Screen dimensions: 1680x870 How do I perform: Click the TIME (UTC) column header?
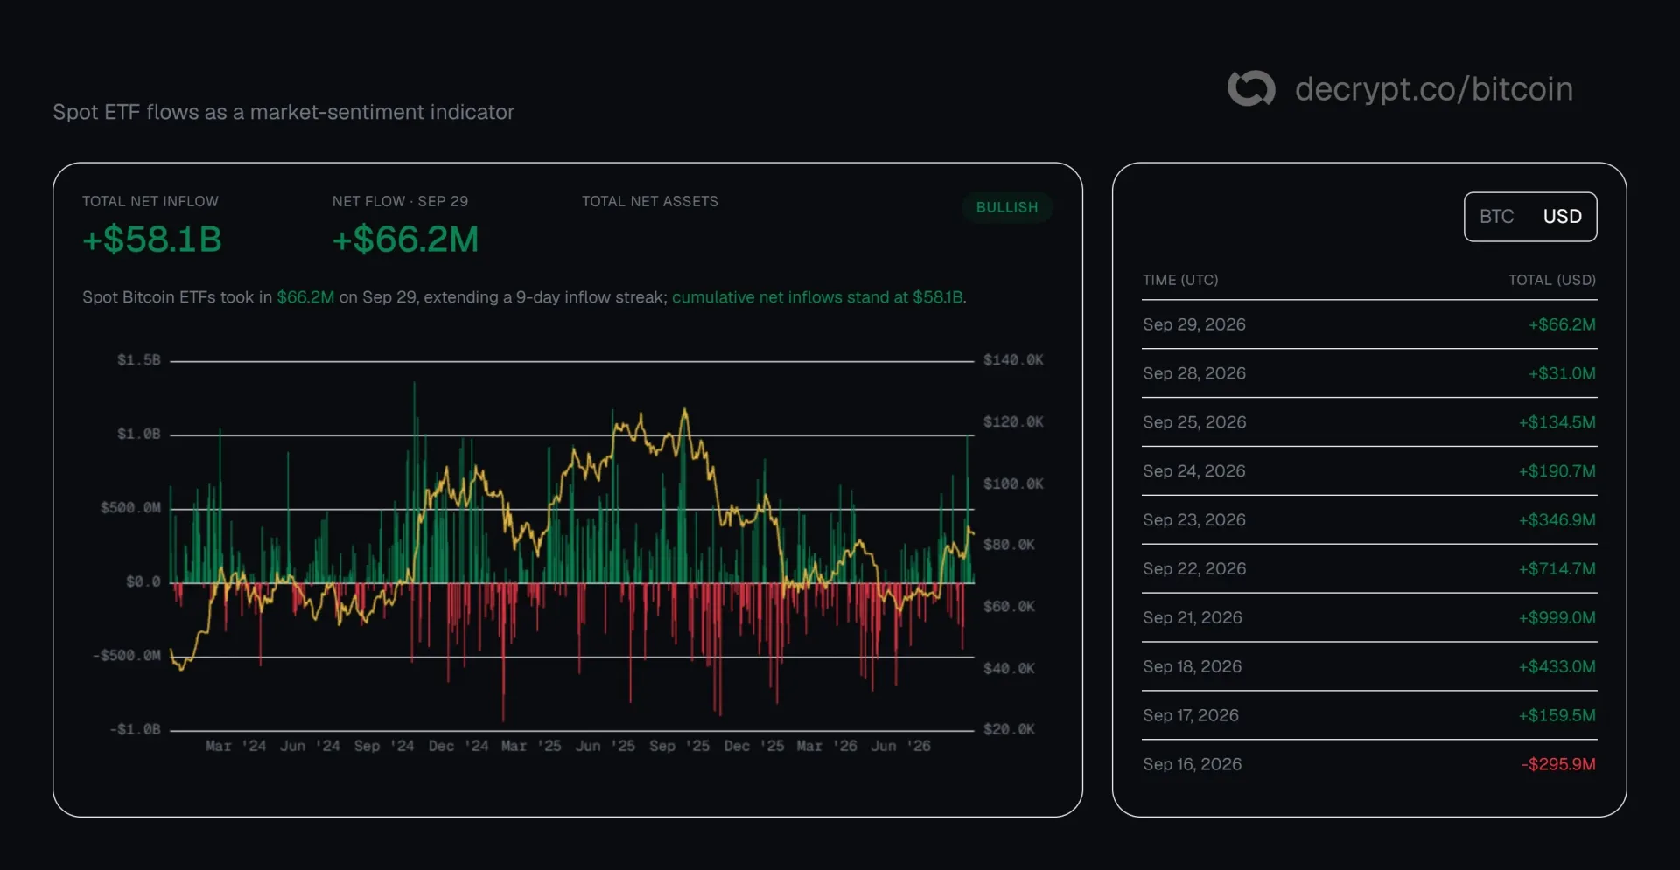pos(1180,281)
